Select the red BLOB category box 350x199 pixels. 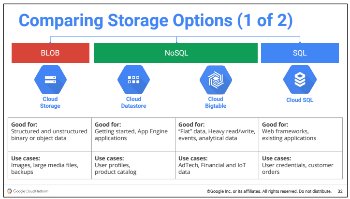click(x=50, y=53)
